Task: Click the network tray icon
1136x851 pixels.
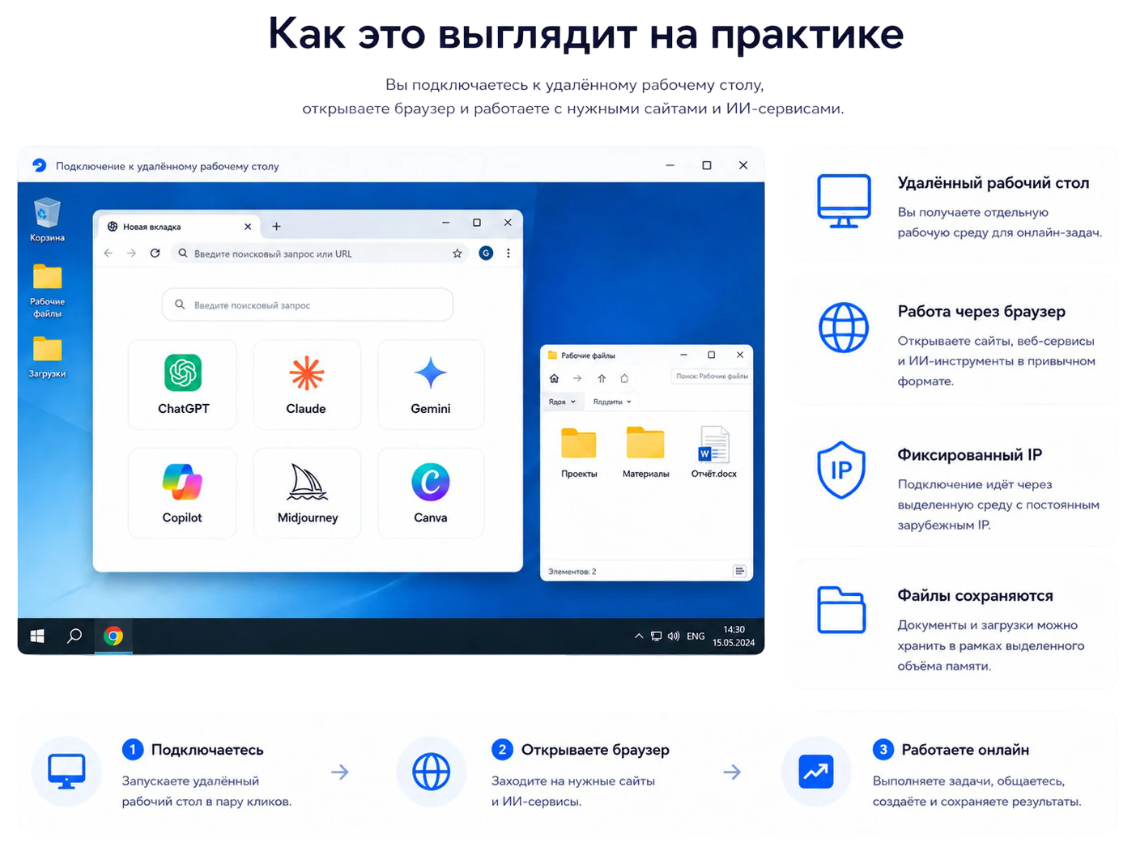Action: (656, 636)
